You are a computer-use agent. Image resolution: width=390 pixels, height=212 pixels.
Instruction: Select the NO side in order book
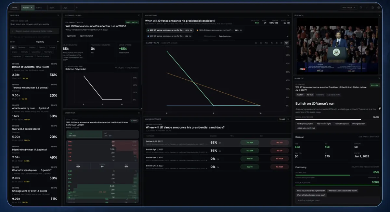[121, 134]
